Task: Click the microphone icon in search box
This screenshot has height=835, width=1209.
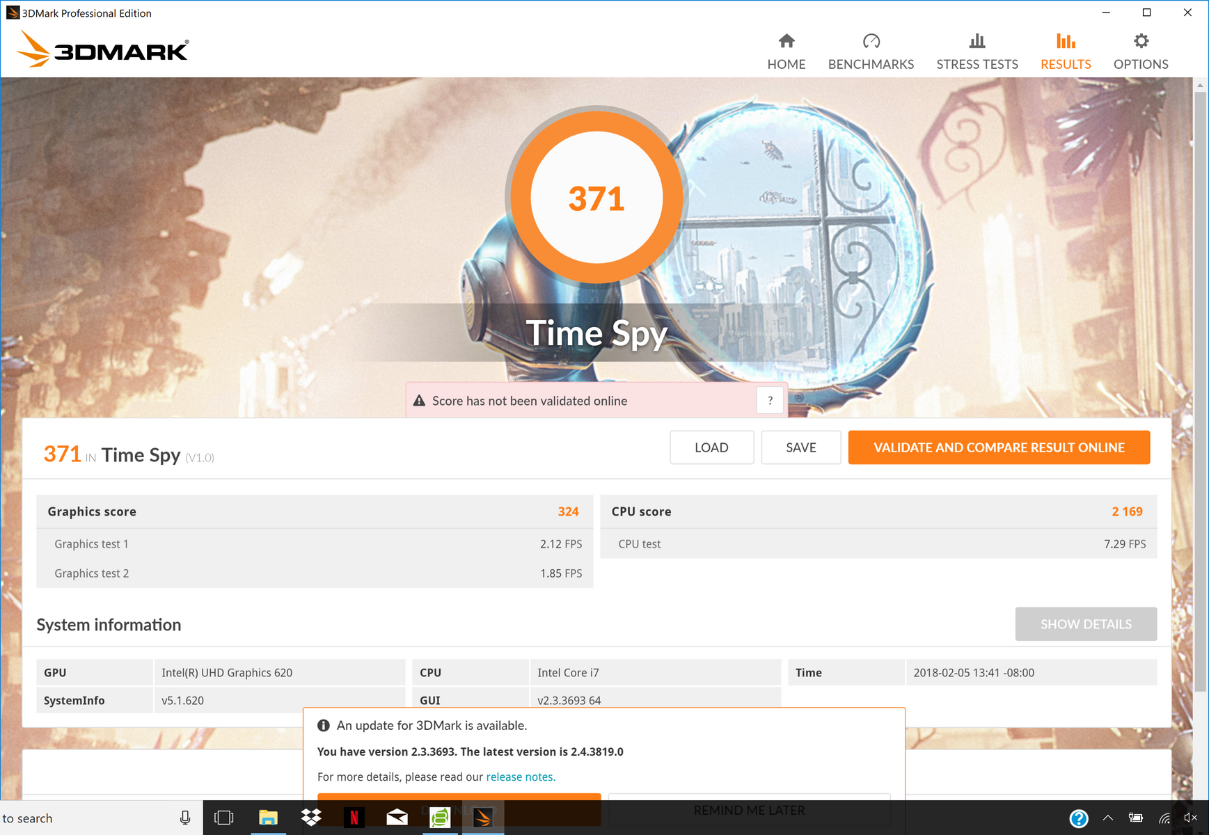Action: (185, 818)
